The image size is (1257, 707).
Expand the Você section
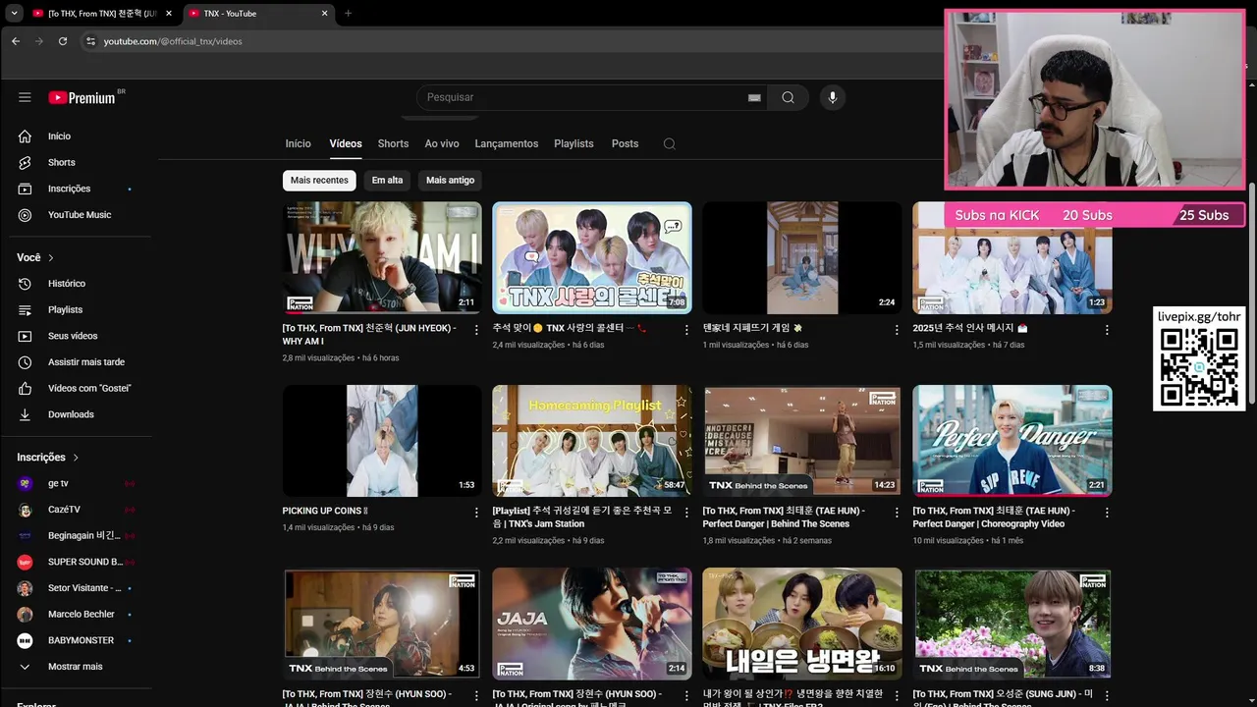36,257
